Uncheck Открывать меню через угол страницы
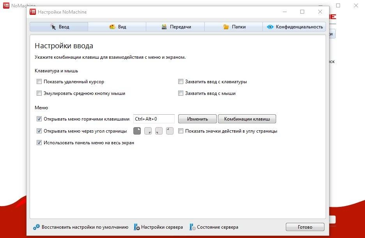This screenshot has height=238, width=365. tap(39, 131)
